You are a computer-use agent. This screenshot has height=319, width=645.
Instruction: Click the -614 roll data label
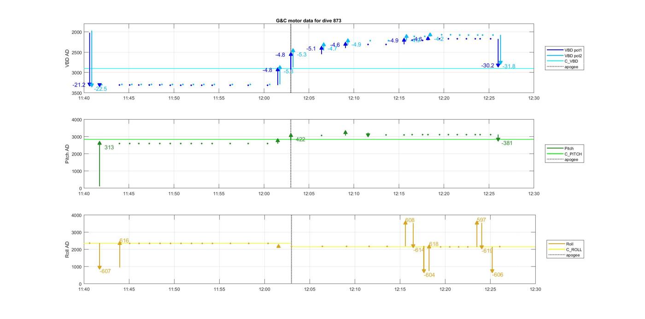[419, 250]
